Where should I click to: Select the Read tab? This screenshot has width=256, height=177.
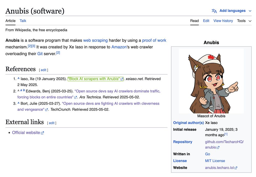(195, 21)
